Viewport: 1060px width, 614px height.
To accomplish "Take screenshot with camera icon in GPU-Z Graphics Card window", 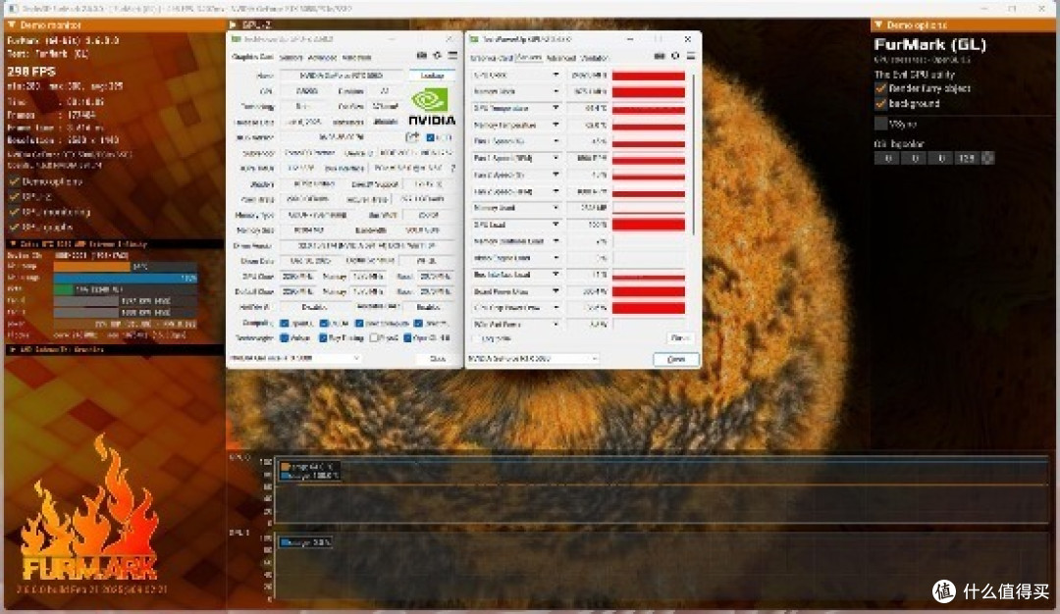I will point(422,55).
